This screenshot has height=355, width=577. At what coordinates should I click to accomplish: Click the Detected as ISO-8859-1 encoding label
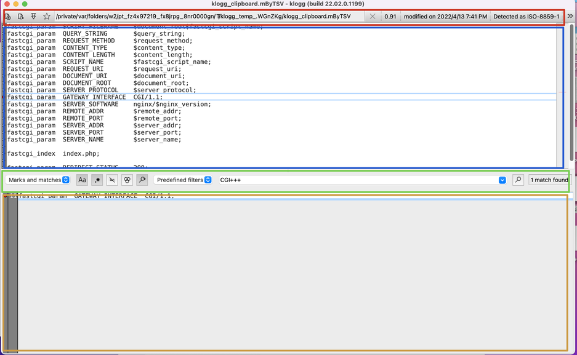pos(526,17)
